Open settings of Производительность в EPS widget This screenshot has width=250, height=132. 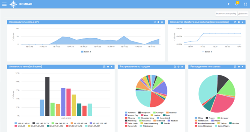pyautogui.click(x=158, y=22)
